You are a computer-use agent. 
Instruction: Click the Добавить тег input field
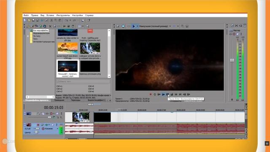pos(83,81)
